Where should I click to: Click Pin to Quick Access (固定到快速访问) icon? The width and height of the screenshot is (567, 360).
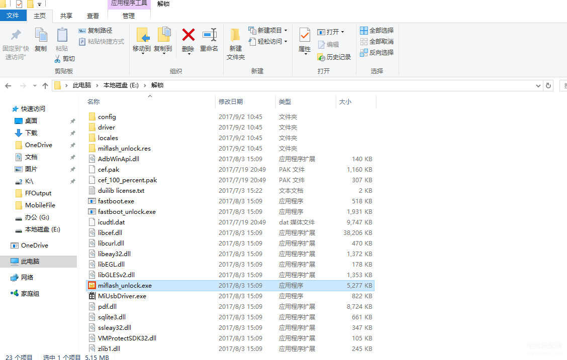16,35
